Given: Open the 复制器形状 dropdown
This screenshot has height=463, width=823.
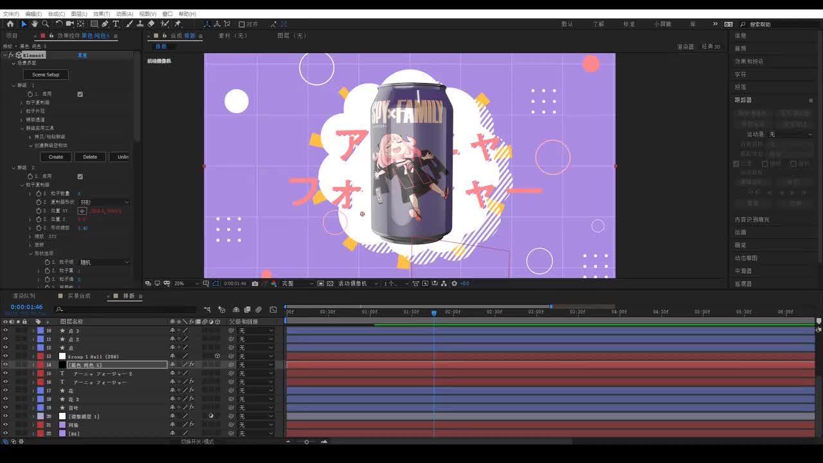Looking at the screenshot, I should click(104, 202).
